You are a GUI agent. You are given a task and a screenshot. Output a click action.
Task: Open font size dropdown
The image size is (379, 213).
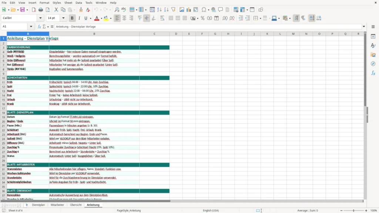63,18
